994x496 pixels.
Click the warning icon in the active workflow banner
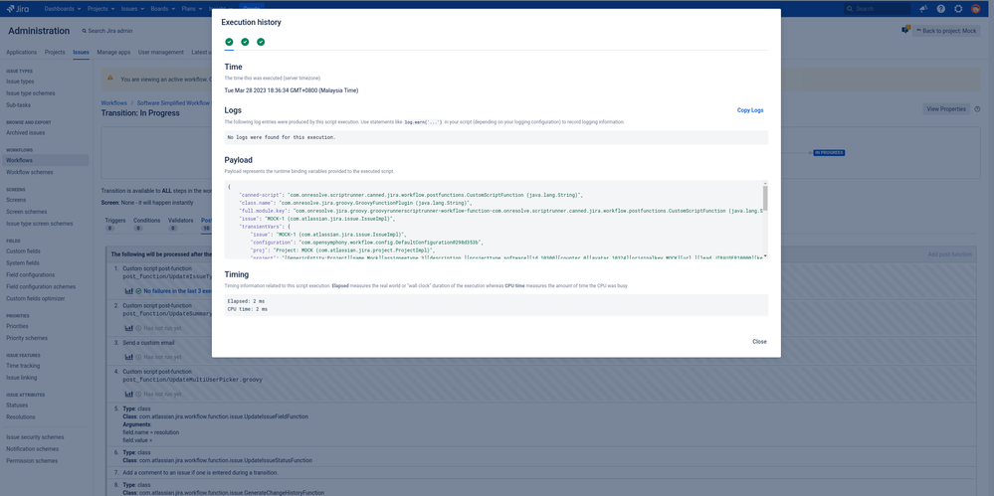[x=109, y=79]
